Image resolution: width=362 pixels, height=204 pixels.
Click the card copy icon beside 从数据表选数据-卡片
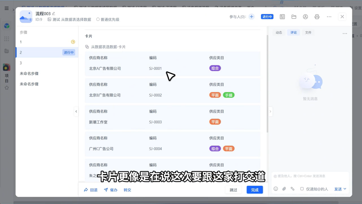[x=87, y=47]
